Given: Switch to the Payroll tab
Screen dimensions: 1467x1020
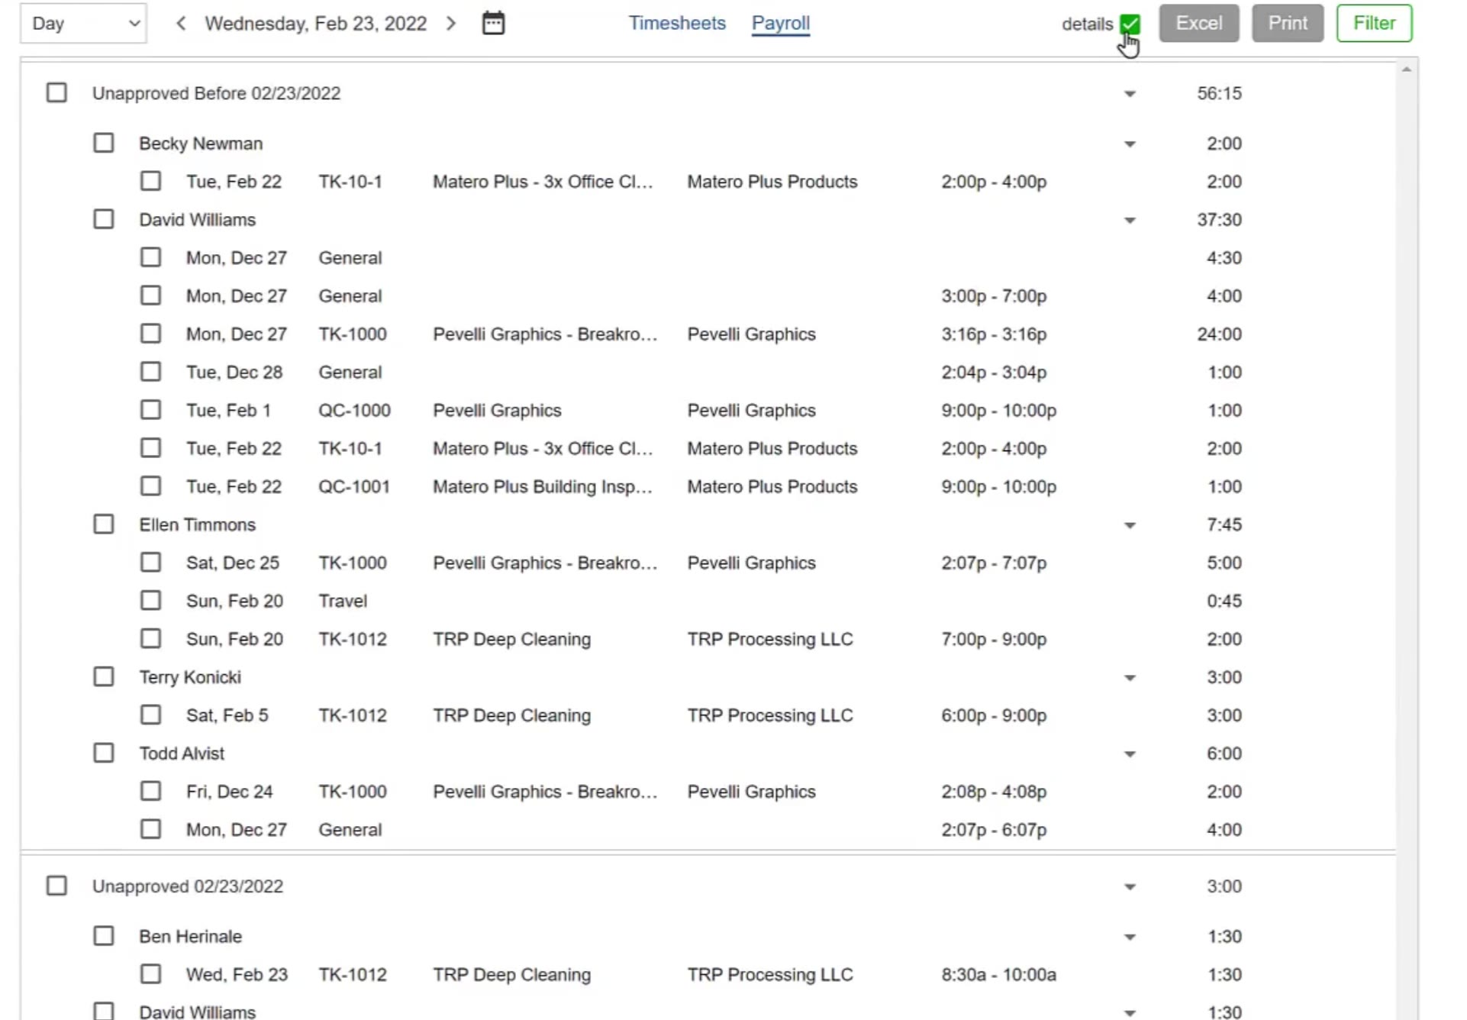Looking at the screenshot, I should pyautogui.click(x=780, y=24).
